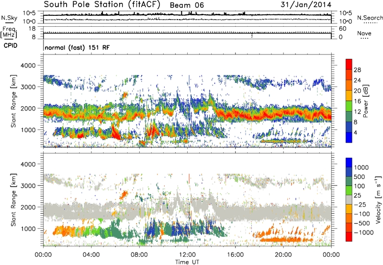Screen dimensions: 383x265
Task: Click the 'N.Sky' legend label
Action: [x=9, y=18]
